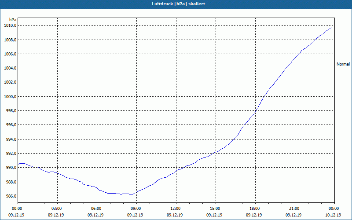Click the chart title "Luftdruck [hPa] skaliert"
The image size is (352, 220).
pyautogui.click(x=178, y=4)
